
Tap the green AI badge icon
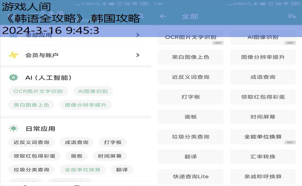tap(13, 77)
